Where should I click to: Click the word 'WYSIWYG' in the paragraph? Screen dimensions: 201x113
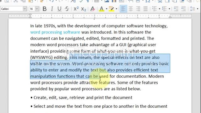tap(41, 57)
